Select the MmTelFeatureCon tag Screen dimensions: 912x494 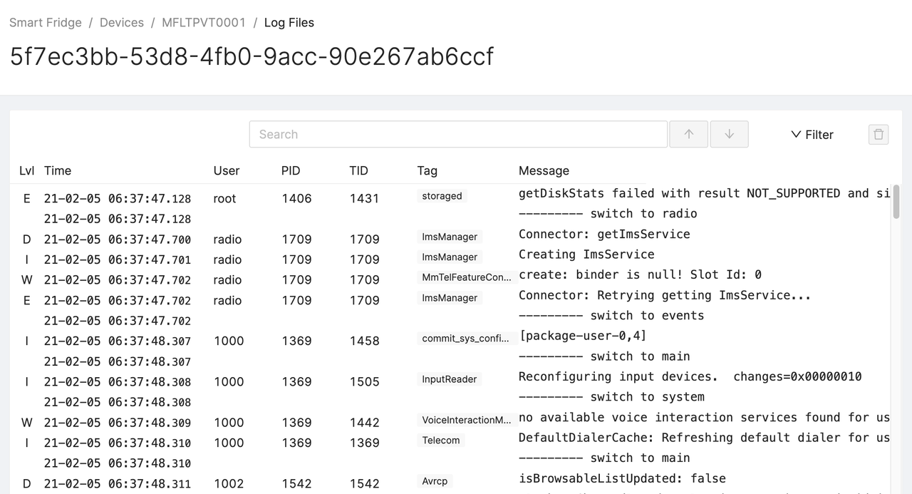click(467, 277)
